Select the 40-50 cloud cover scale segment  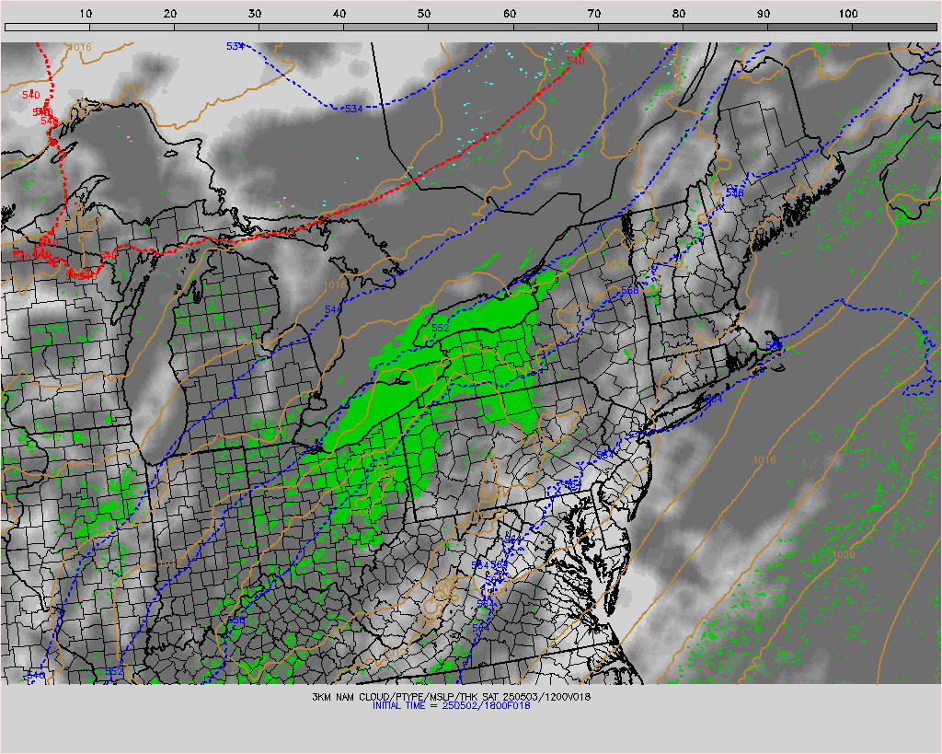[386, 27]
